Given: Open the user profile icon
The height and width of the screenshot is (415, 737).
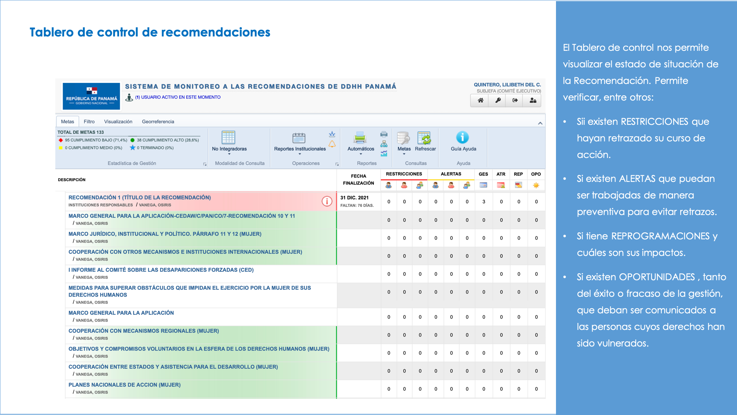Looking at the screenshot, I should click(533, 100).
